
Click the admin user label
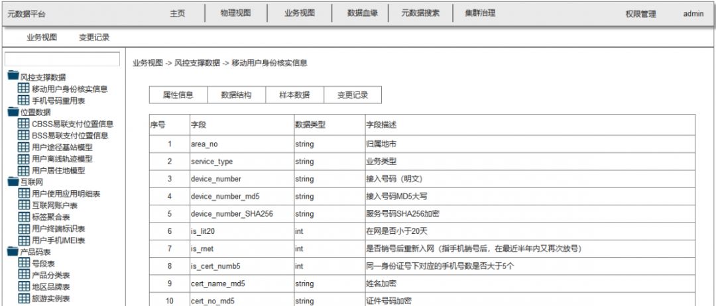693,14
